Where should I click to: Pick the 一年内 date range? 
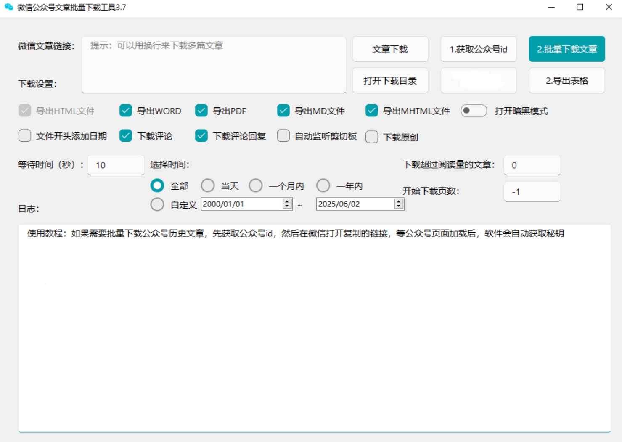point(323,185)
